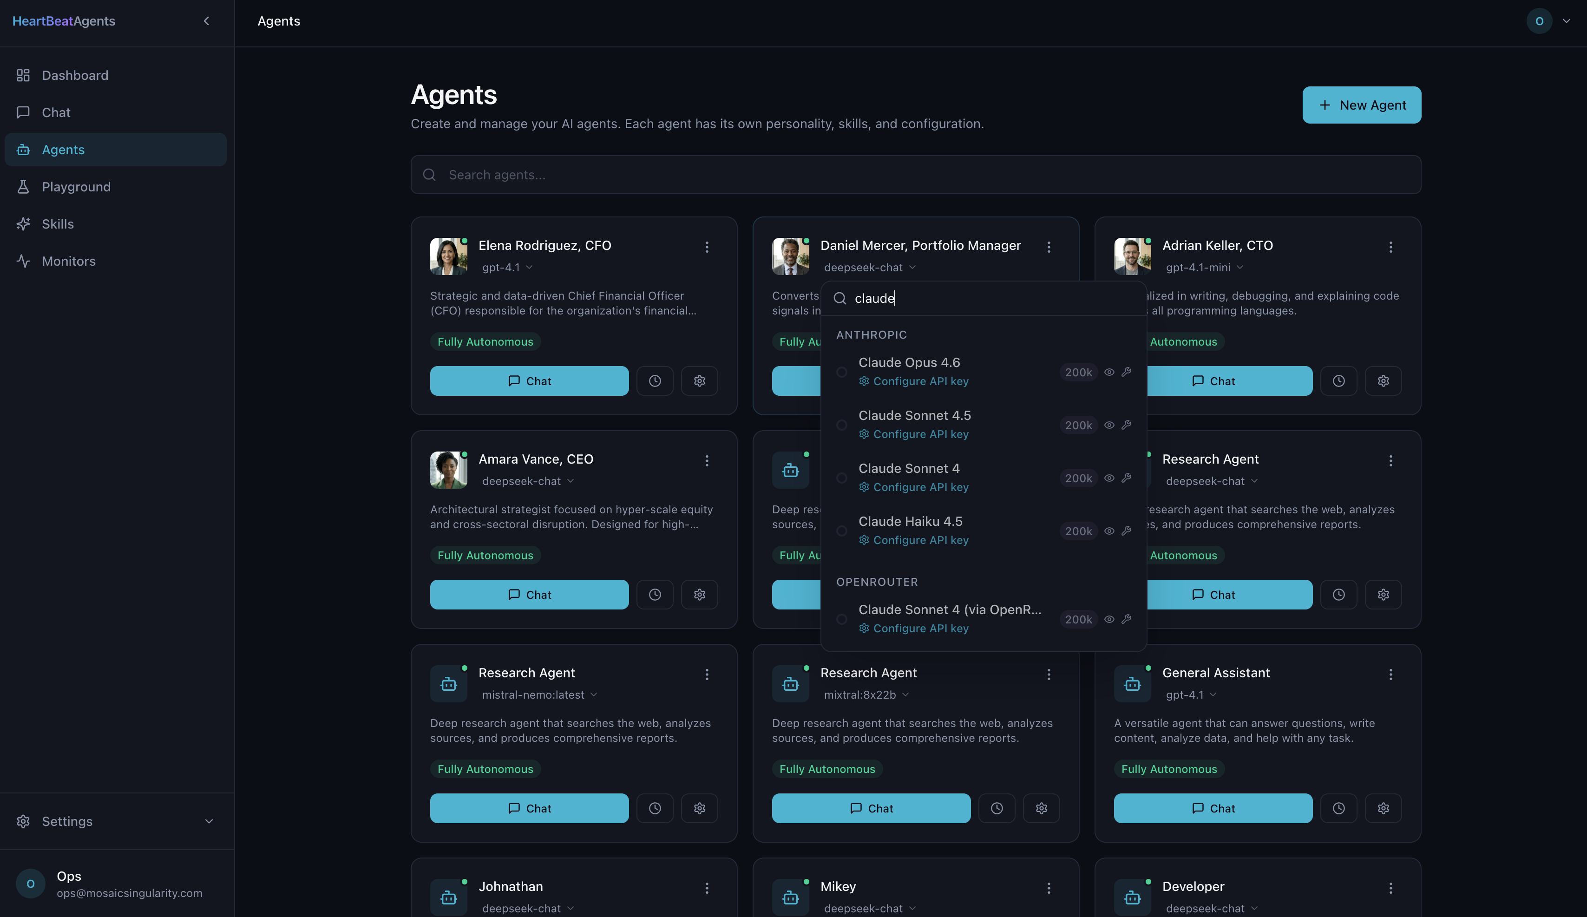Open deepseek-chat model dropdown for Amara Vance
1587x917 pixels.
click(x=528, y=481)
